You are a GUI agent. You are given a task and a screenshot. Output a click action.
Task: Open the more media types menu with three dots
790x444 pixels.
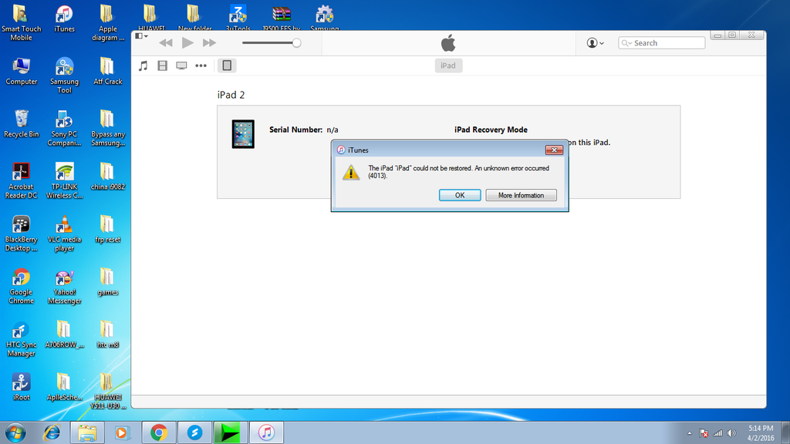point(200,66)
